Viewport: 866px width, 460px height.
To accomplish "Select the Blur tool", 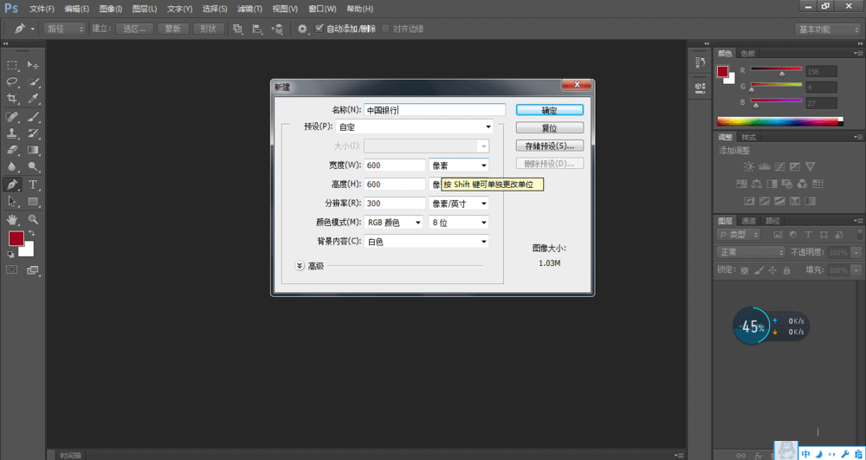I will (12, 166).
